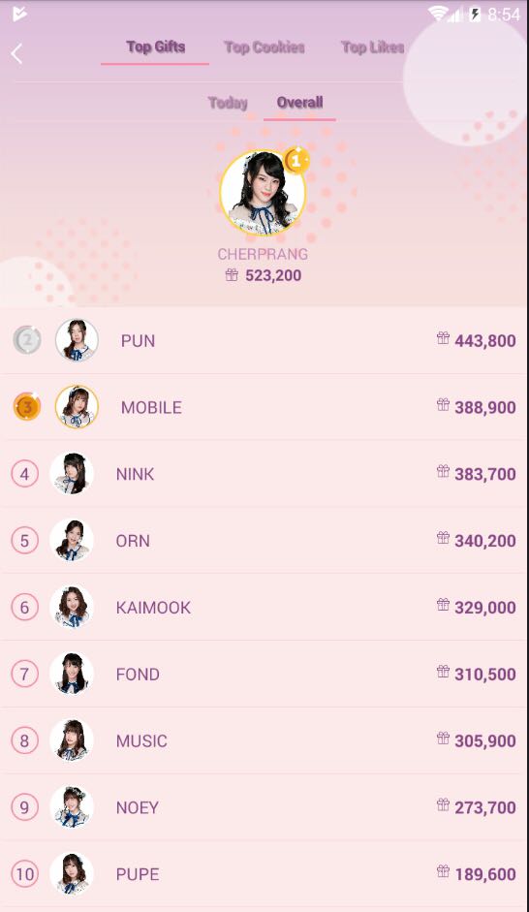Click the silver rank 2 medal icon
This screenshot has height=912, width=529.
tap(27, 340)
